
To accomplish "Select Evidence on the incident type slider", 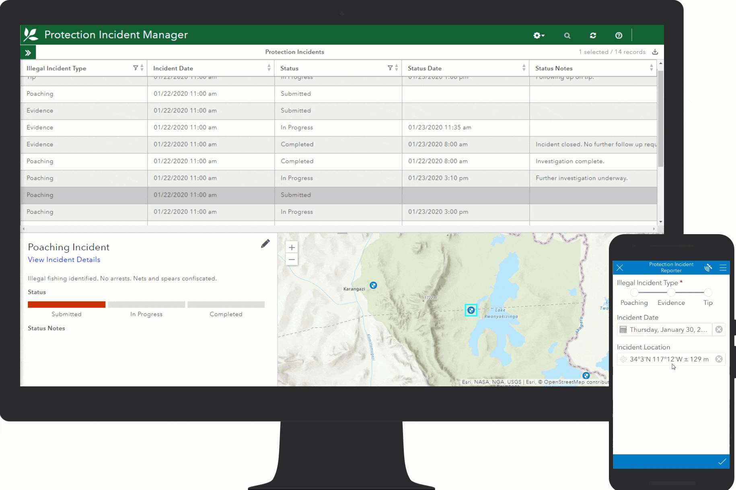I will [x=670, y=292].
